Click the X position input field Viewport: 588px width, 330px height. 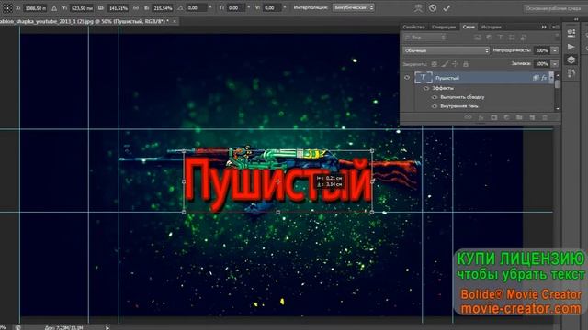tap(36, 8)
